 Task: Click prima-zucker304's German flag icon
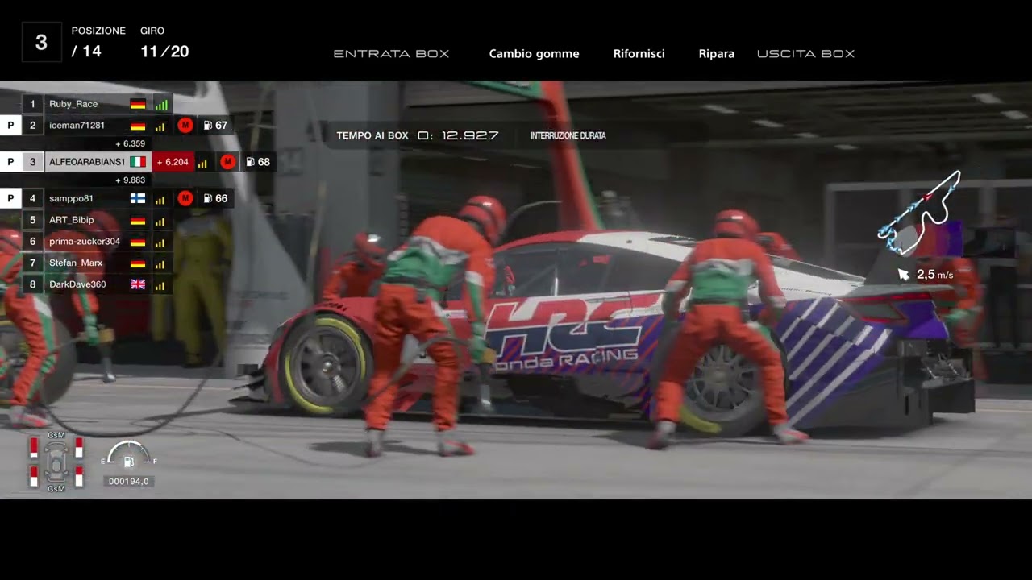[x=138, y=242]
